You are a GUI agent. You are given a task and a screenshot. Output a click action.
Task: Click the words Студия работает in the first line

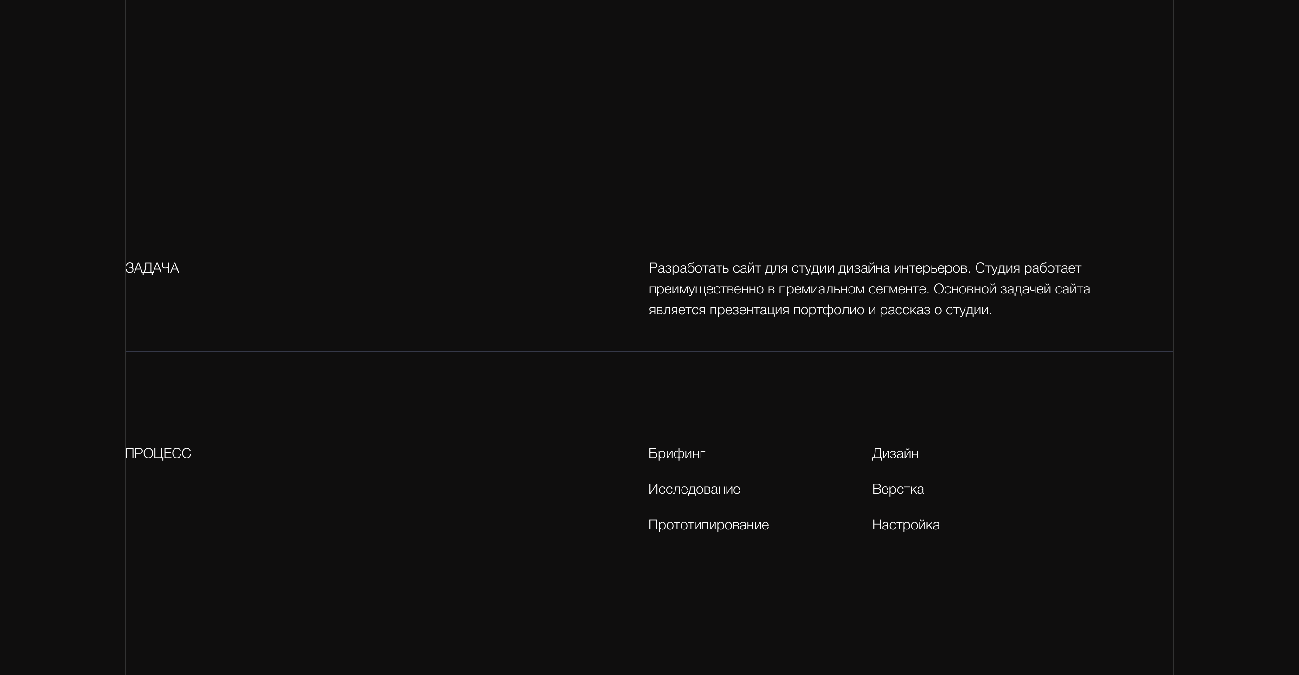pos(1028,268)
